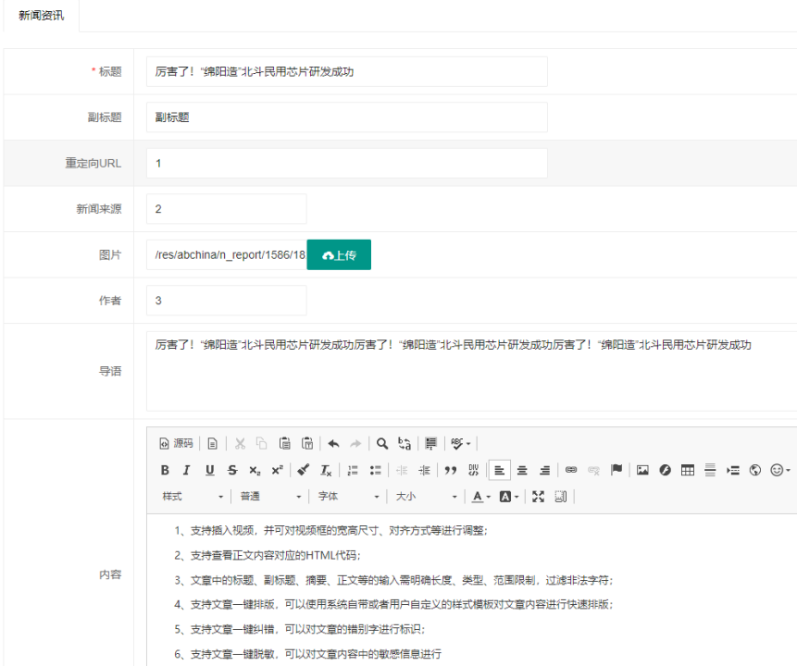Viewport: 797px width, 666px height.
Task: Toggle strikethrough on selected text
Action: tap(232, 470)
